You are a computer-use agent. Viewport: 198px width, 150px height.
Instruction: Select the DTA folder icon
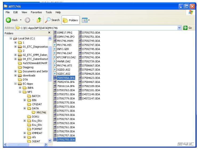click(20, 80)
